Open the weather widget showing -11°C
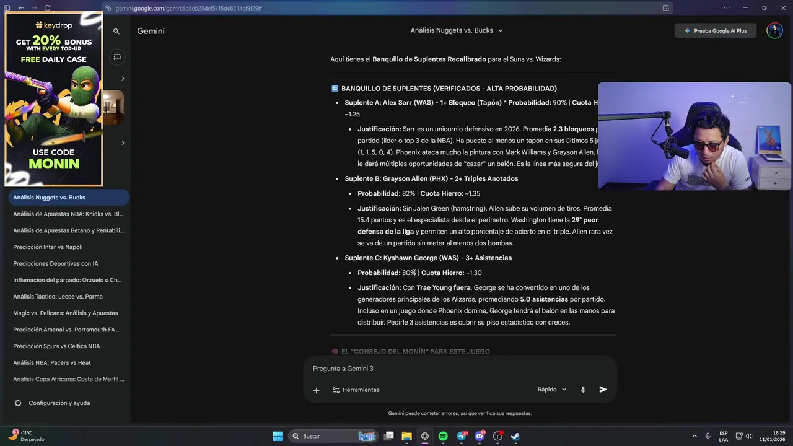 (26, 436)
